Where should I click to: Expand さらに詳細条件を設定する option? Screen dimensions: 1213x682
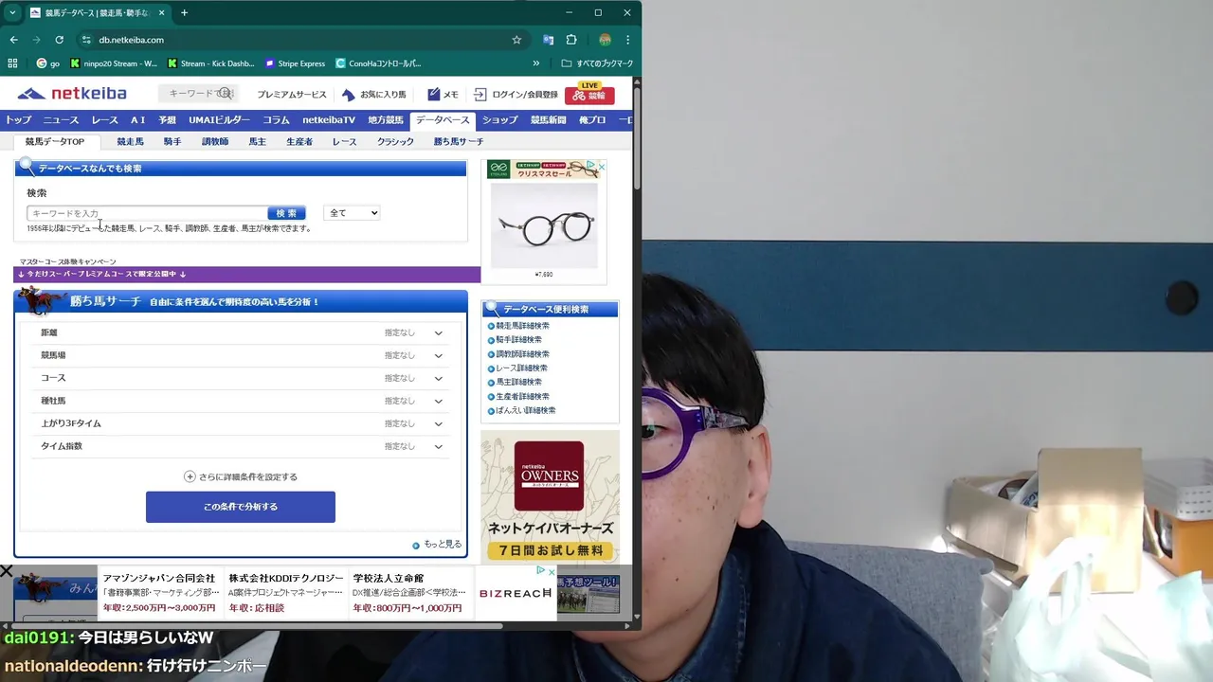click(x=241, y=476)
